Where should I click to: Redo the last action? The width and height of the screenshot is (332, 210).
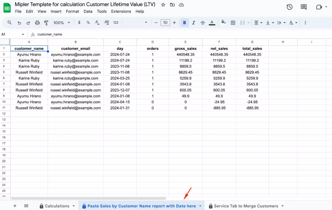coord(28,23)
